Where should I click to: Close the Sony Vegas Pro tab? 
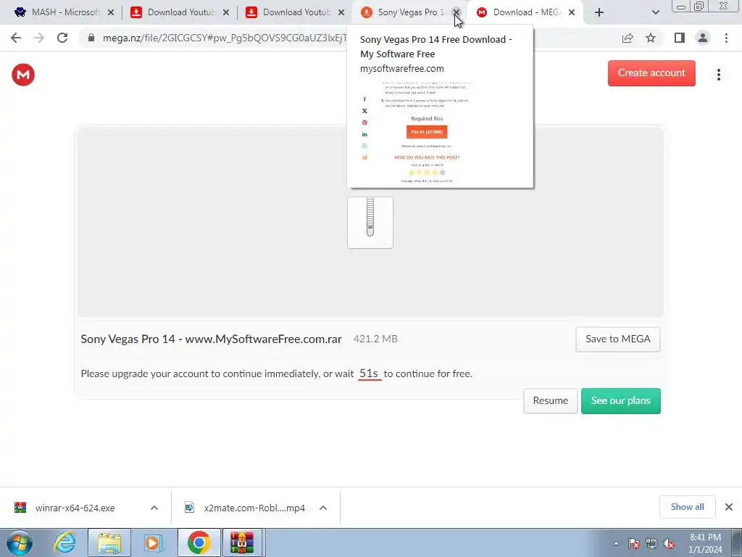pyautogui.click(x=457, y=12)
